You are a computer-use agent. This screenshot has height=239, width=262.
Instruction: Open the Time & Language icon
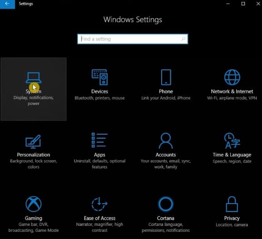click(x=232, y=141)
